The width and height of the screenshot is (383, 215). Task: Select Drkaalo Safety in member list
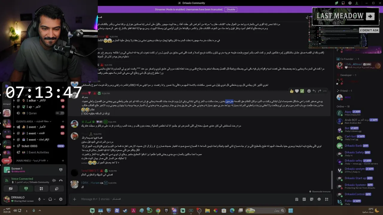coord(358,154)
